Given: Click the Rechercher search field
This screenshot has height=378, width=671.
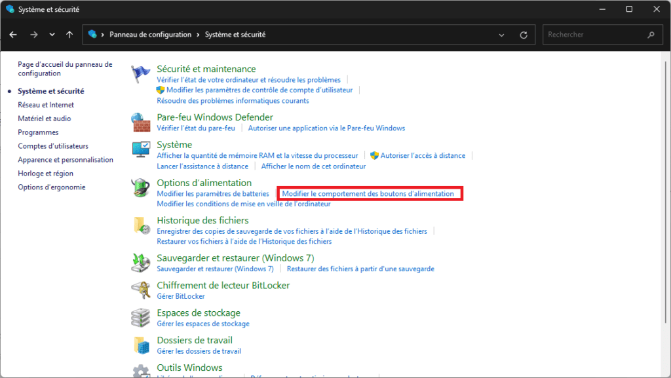Looking at the screenshot, I should [x=593, y=35].
